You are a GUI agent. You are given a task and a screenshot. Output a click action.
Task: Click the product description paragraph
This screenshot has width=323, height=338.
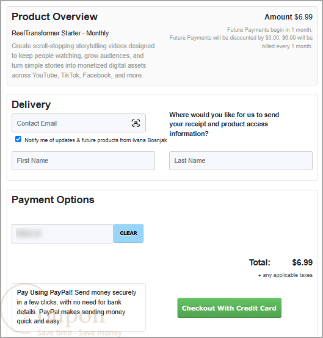(x=83, y=60)
